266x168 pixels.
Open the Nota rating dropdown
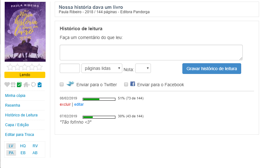143,68
